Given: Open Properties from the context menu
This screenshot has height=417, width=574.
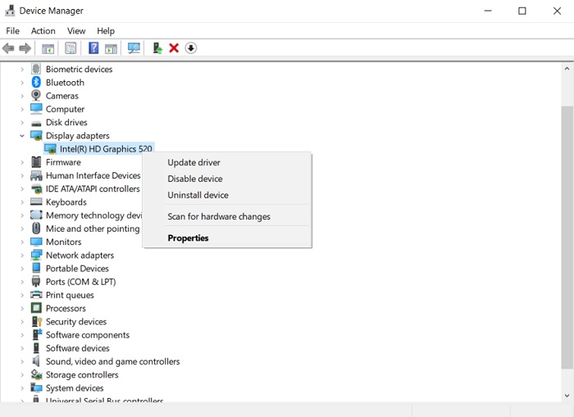Looking at the screenshot, I should coord(188,238).
